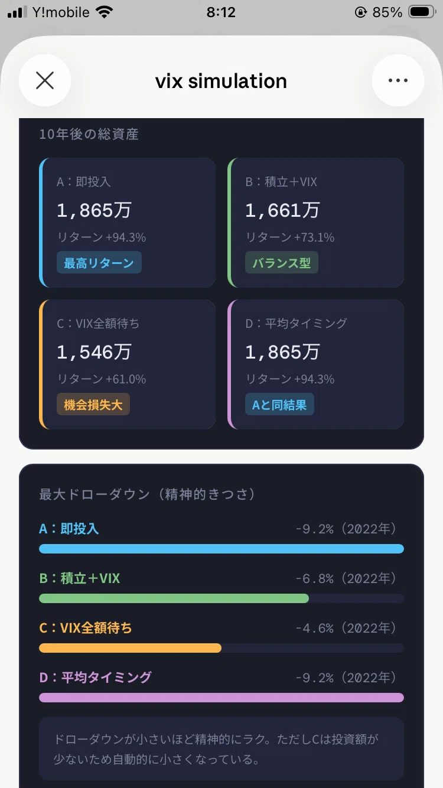Screen dimensions: 443x788
Task: Click the blue A：即投入 drawdown bar
Action: (221, 549)
